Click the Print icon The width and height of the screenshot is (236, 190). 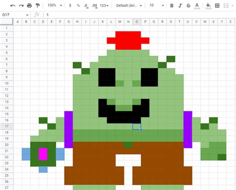pos(29,5)
